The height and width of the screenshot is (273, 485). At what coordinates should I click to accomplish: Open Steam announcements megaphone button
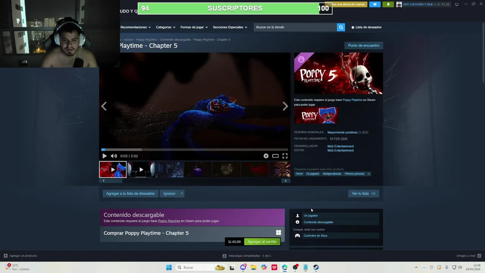(x=375, y=5)
